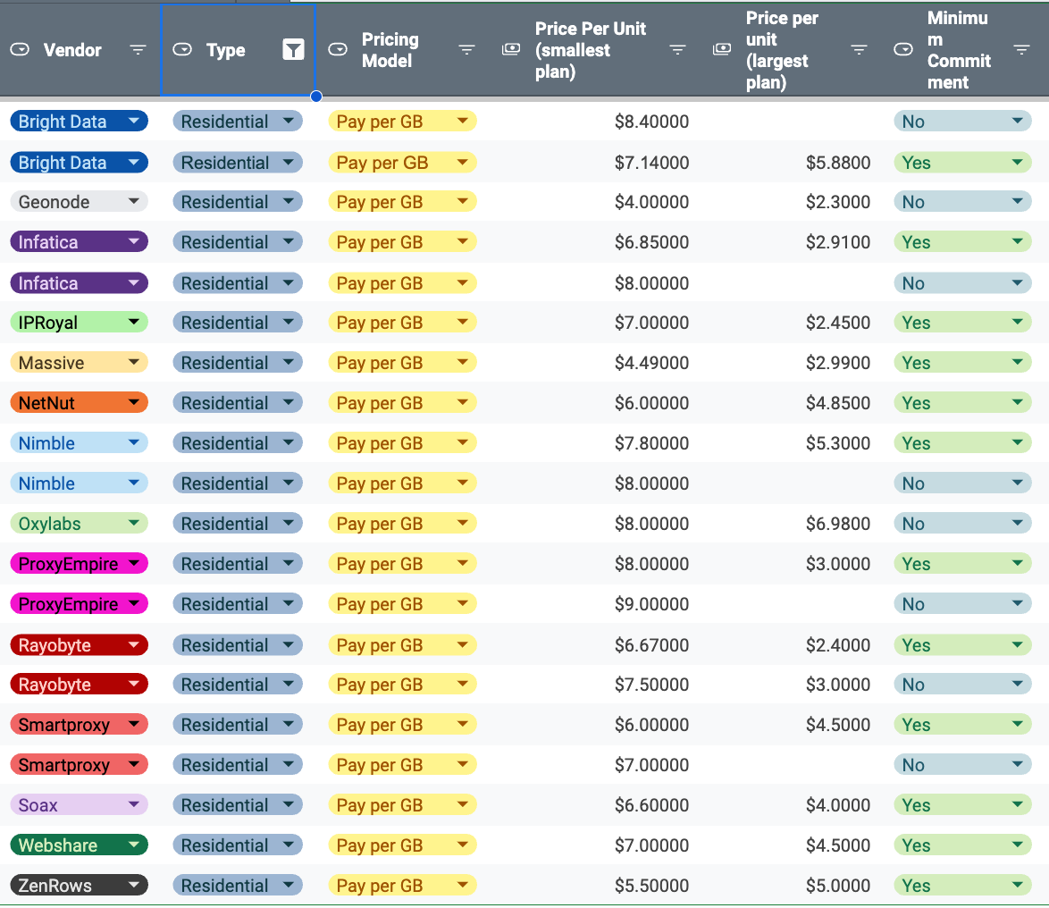Select the $6.9800 cell in the Oxylabs row
The height and width of the screenshot is (908, 1049).
[x=837, y=523]
